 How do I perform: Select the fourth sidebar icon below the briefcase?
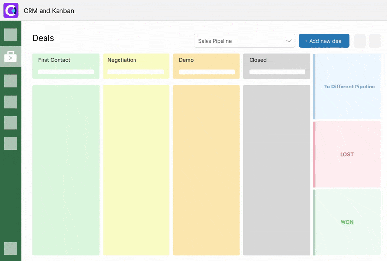[11, 144]
